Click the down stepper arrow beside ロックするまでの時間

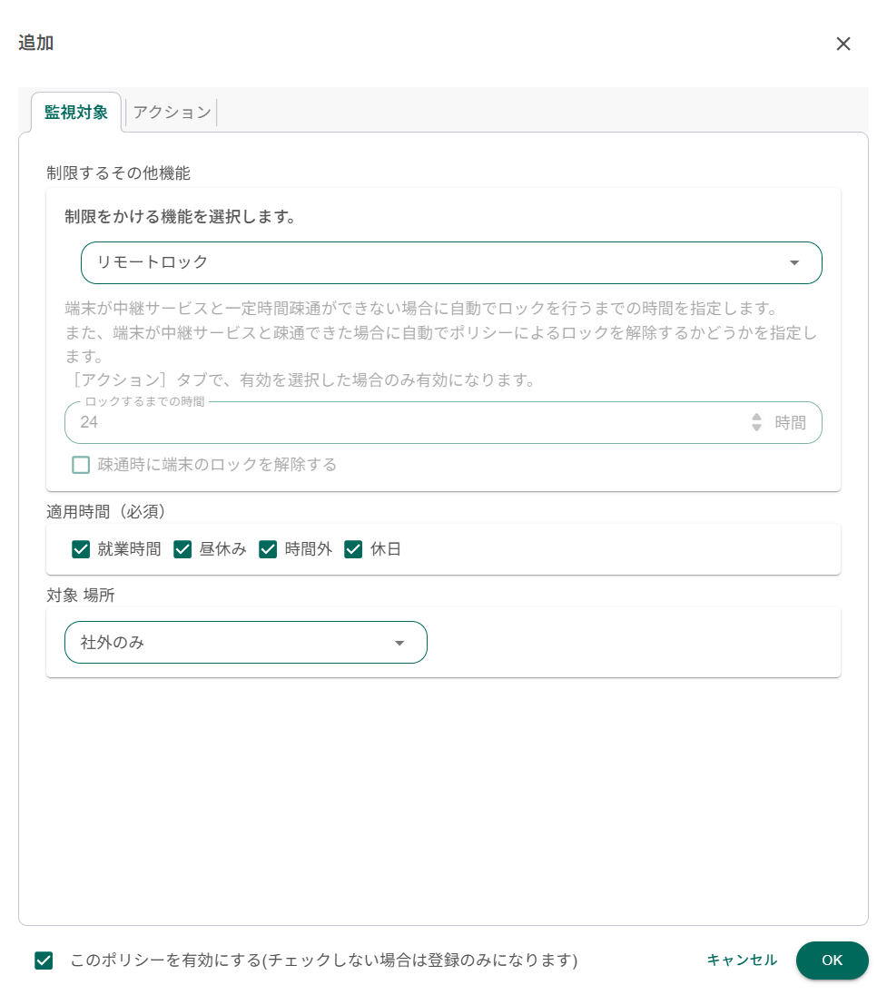tap(756, 428)
